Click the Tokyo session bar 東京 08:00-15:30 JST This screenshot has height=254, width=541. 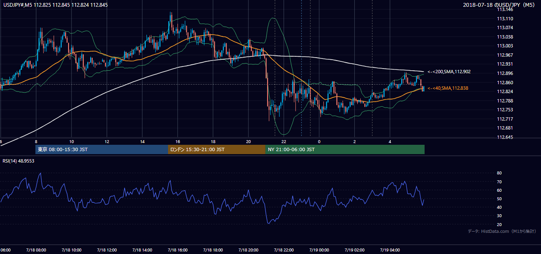pyautogui.click(x=102, y=149)
